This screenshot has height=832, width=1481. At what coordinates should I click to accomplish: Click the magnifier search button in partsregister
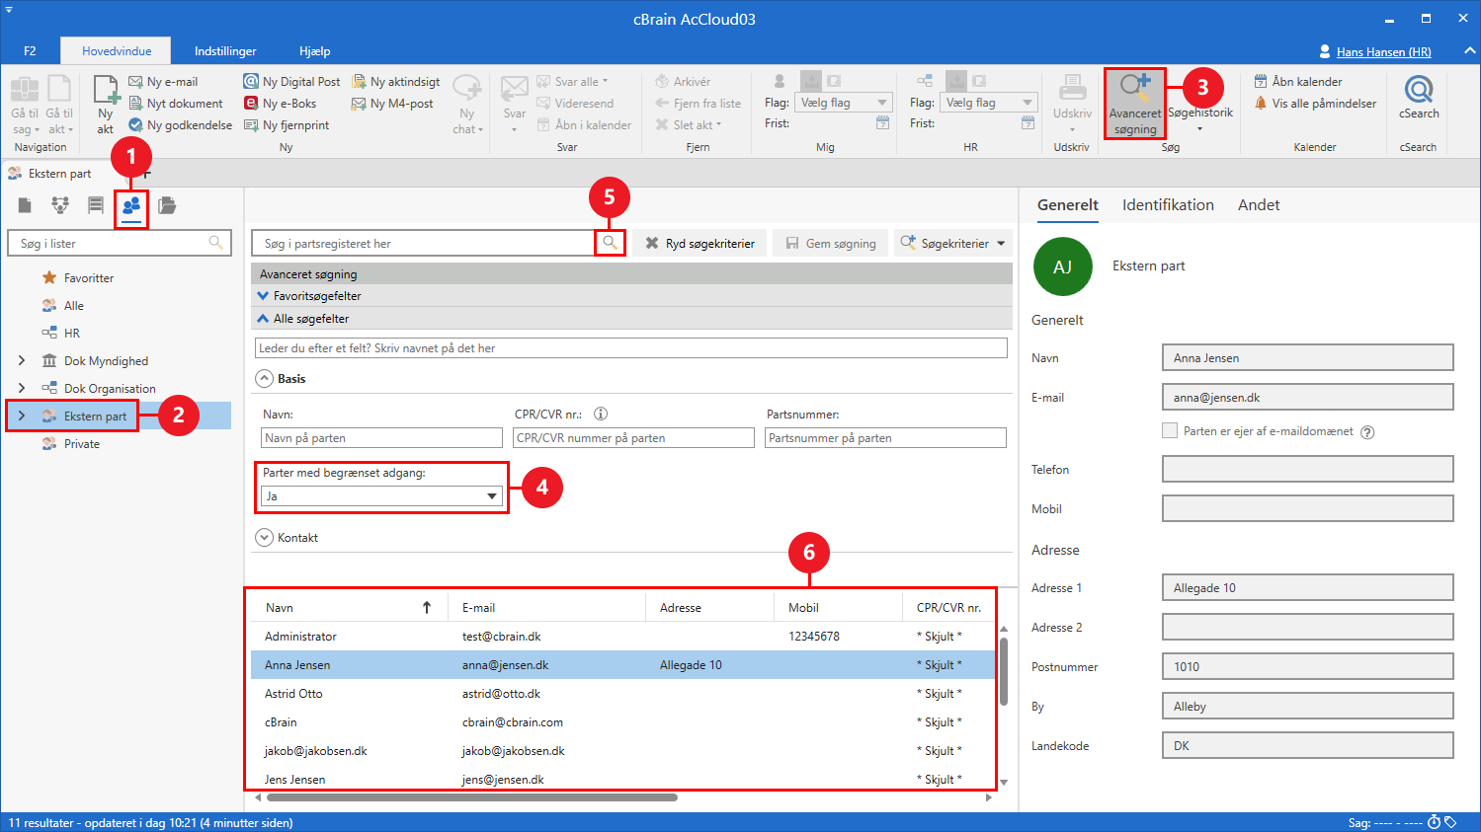pos(611,243)
